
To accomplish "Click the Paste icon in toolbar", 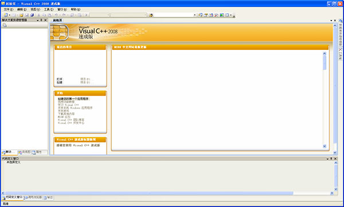I will 49,15.
